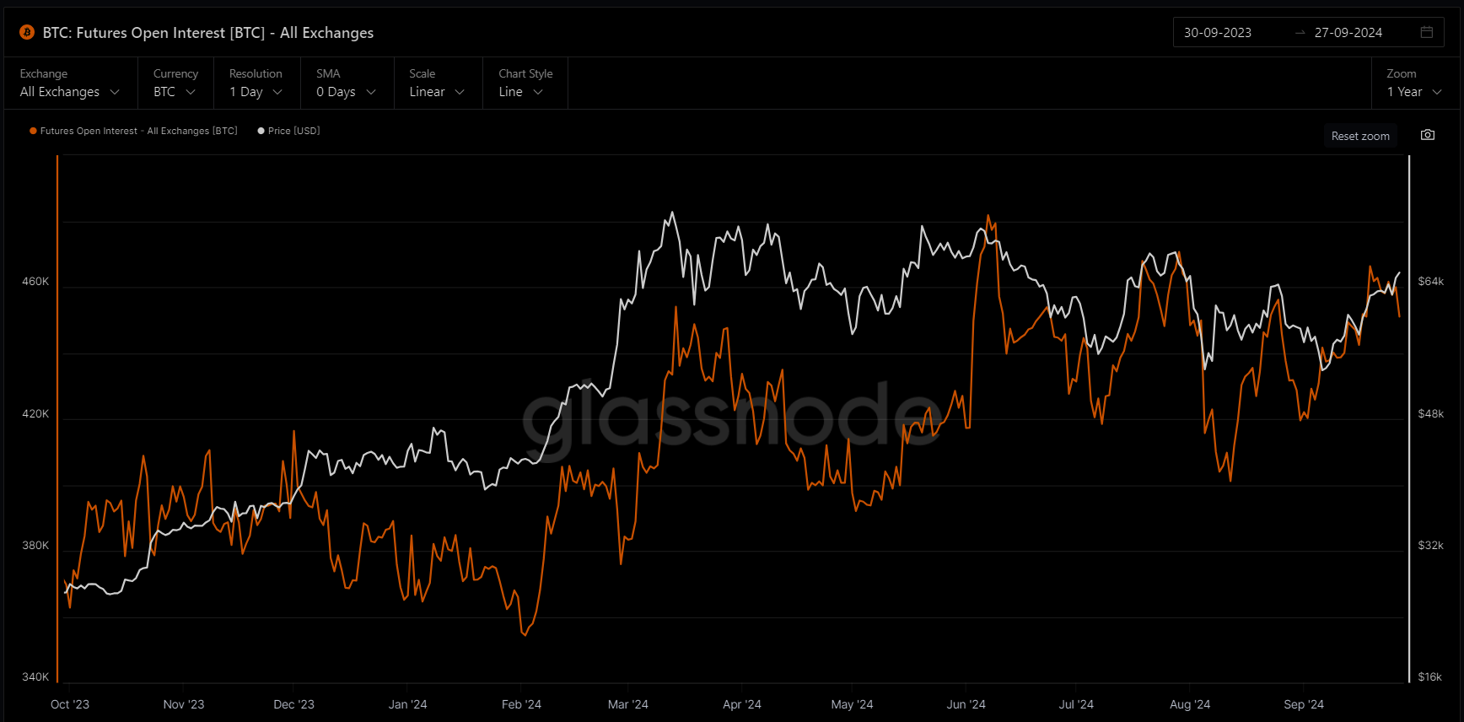Click the Oct '23 x-axis label
Image resolution: width=1464 pixels, height=722 pixels.
click(x=70, y=704)
